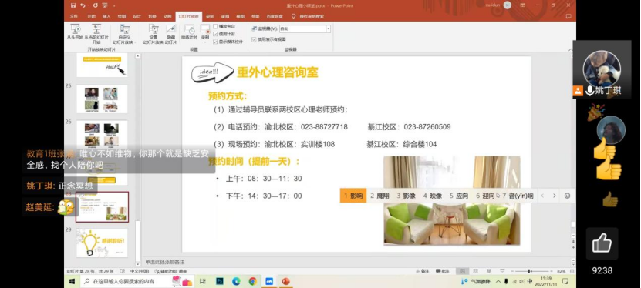Open Set Up Slide Show (设置幻灯片放映)
This screenshot has height=288, width=641.
pos(154,33)
